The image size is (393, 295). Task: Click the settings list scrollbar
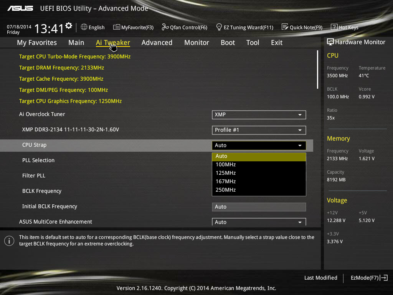pyautogui.click(x=317, y=70)
